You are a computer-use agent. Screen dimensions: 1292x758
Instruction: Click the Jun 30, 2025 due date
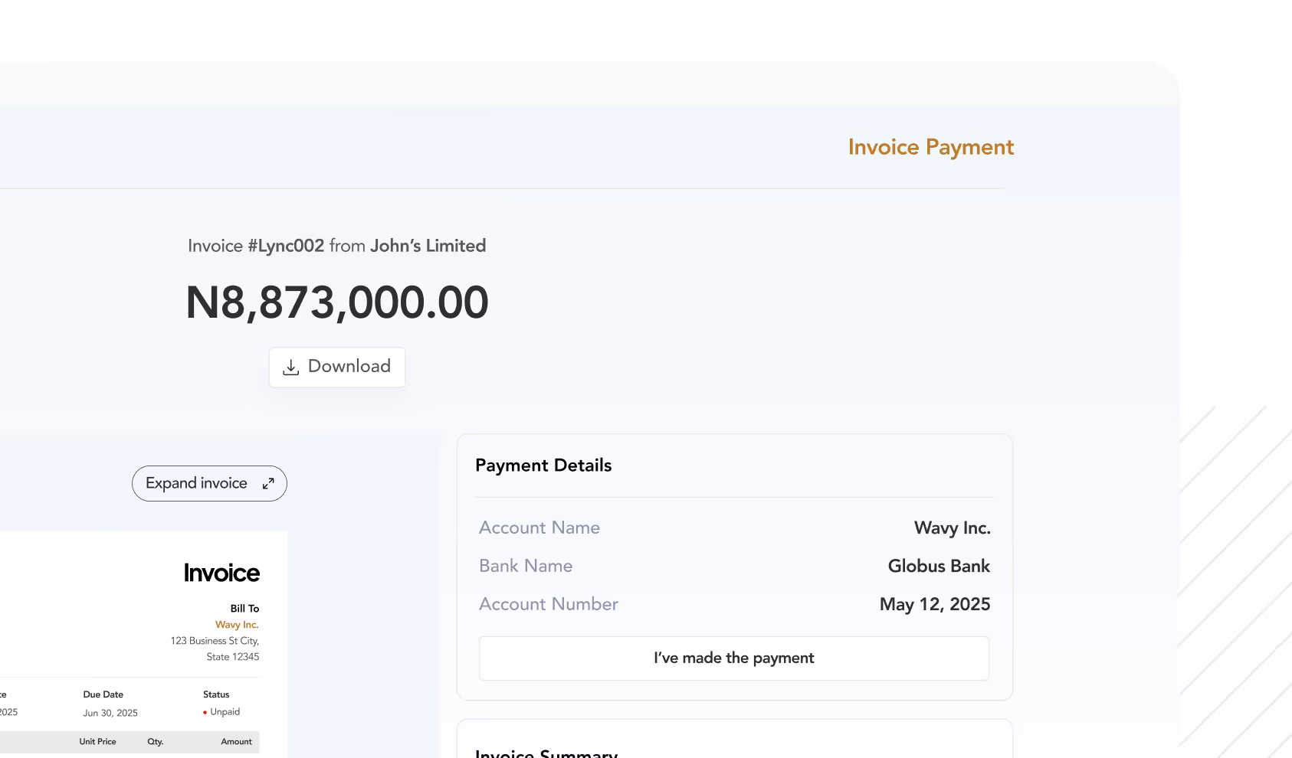pyautogui.click(x=110, y=713)
